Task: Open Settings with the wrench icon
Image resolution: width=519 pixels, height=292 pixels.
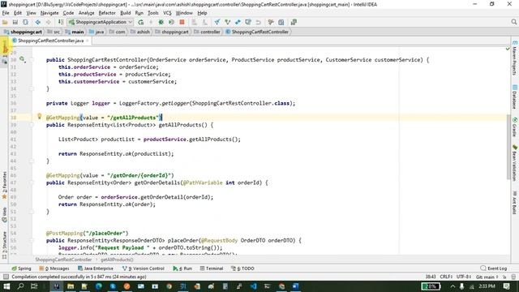Action: tap(271, 22)
